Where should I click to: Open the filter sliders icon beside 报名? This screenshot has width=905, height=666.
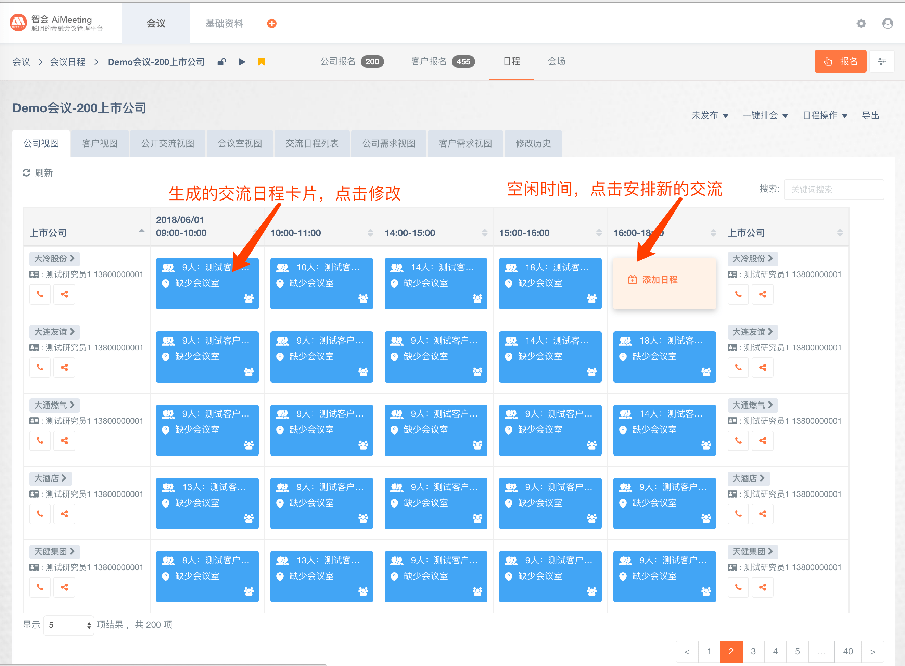point(882,61)
